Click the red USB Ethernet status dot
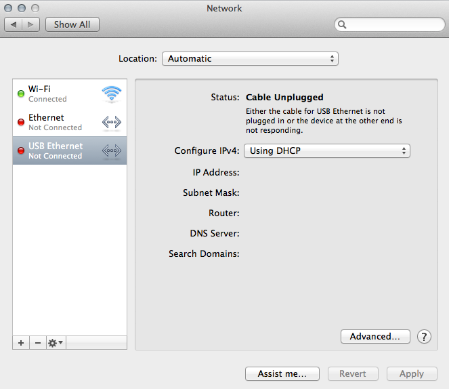Screen dimensions: 449x389 (x=21, y=150)
